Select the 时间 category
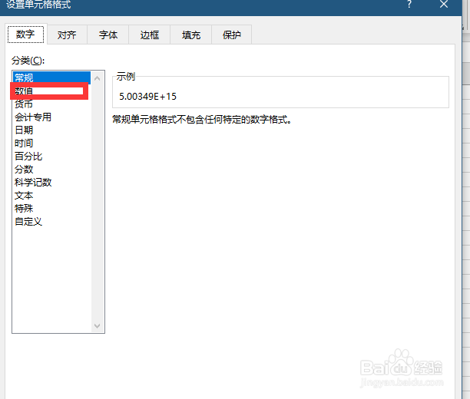This screenshot has width=470, height=399. [x=51, y=143]
